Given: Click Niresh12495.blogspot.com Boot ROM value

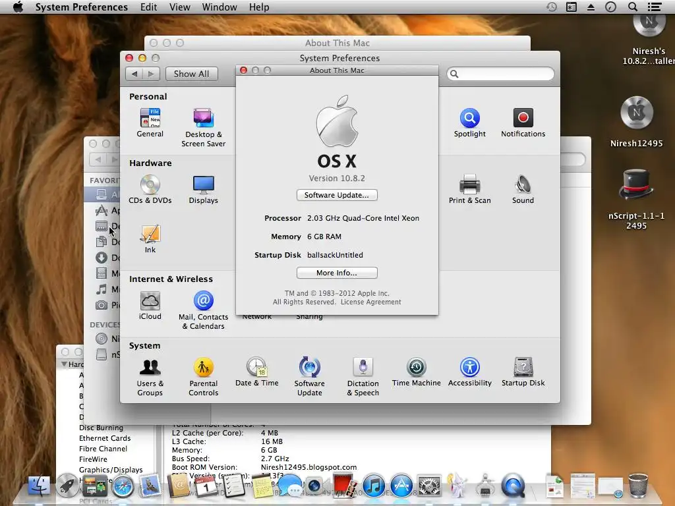Looking at the screenshot, I should point(308,467).
